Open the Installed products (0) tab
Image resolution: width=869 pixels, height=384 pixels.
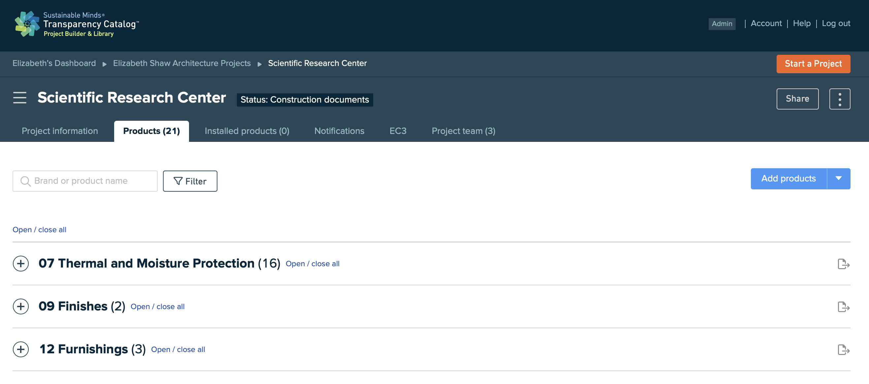tap(246, 131)
